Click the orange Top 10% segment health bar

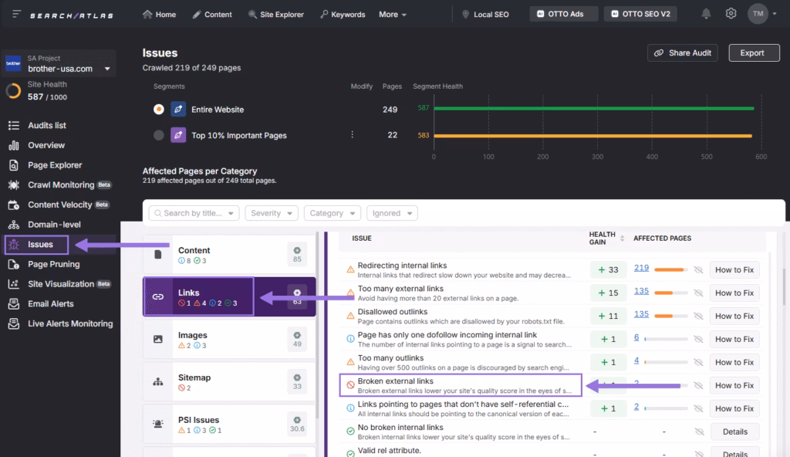click(594, 134)
